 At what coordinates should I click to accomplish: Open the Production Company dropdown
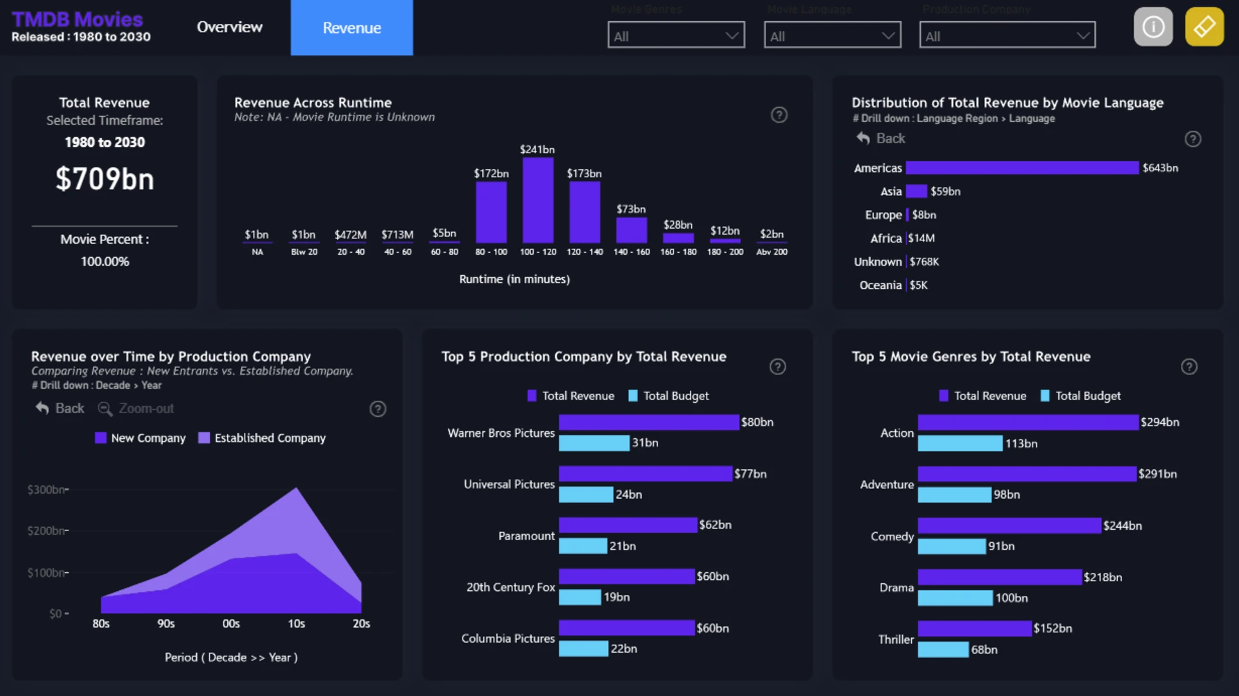[1007, 35]
